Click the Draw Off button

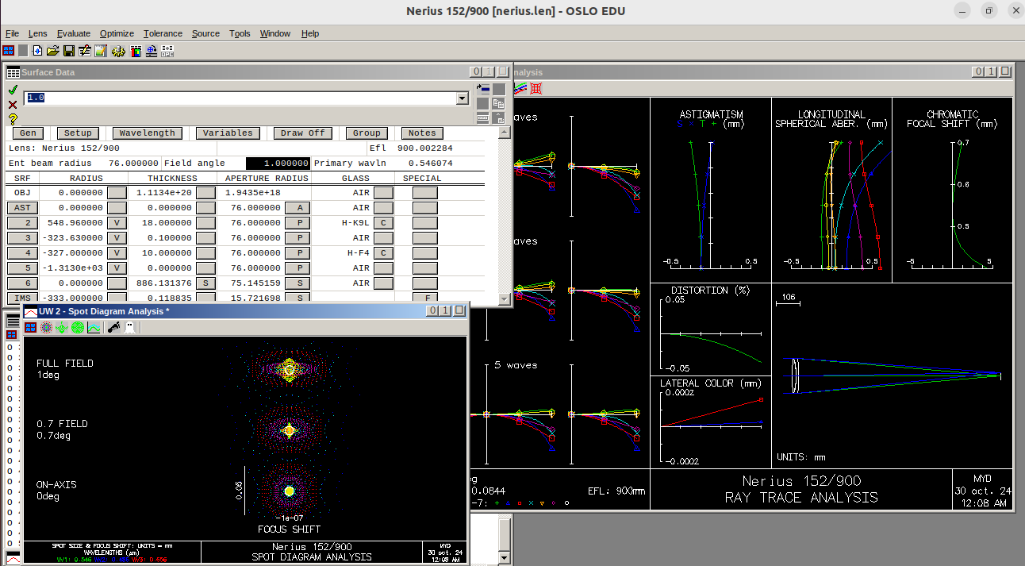303,133
